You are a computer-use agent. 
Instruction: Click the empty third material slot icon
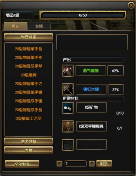[68, 145]
